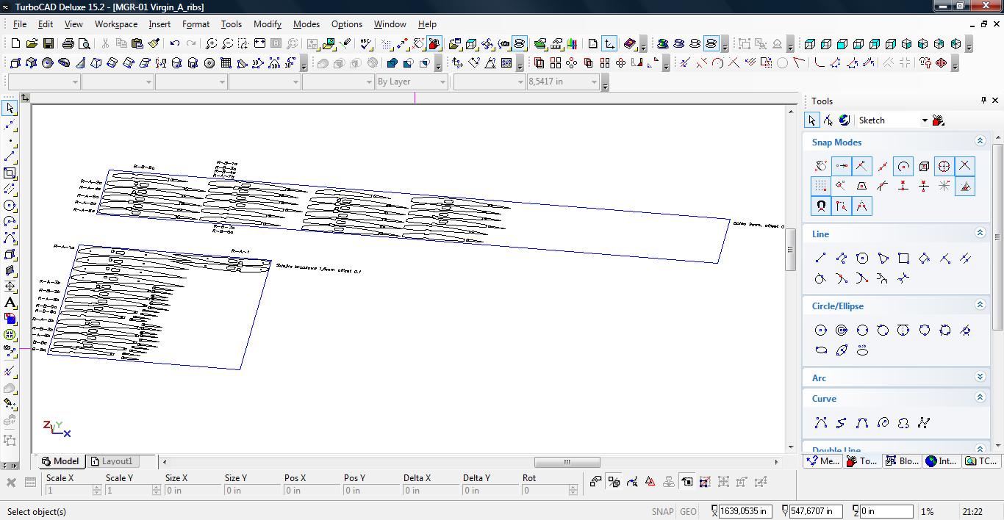Click the Undo arrow icon
The width and height of the screenshot is (1004, 520).
[175, 44]
